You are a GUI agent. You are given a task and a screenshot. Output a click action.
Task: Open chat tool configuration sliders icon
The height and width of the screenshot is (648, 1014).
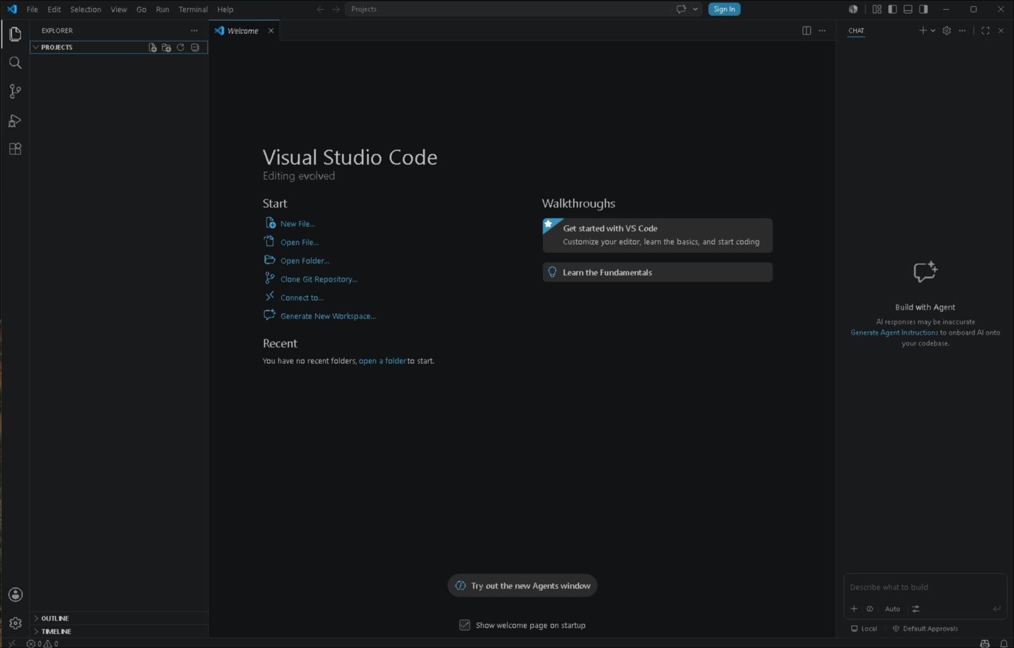pos(916,609)
